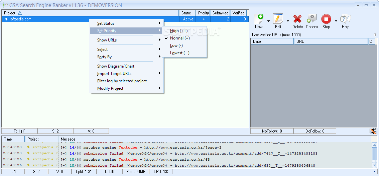Click the Mem: 74MB status entry
This screenshot has height=176, width=379.
click(136, 172)
